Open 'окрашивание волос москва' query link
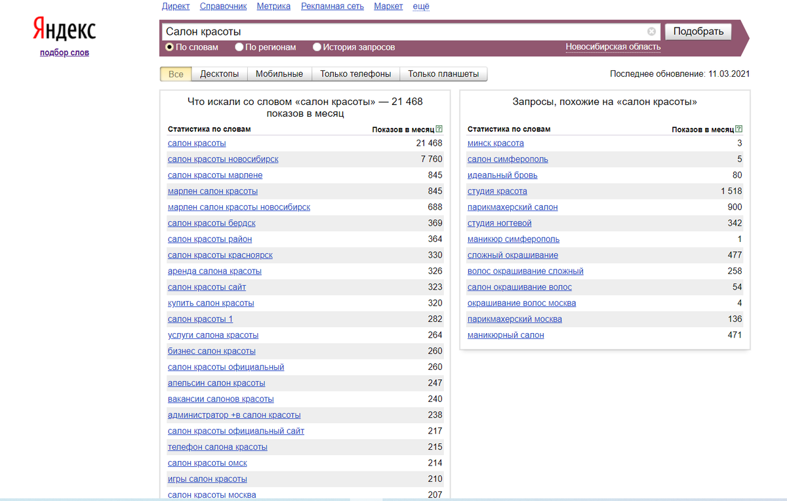The height and width of the screenshot is (501, 787). tap(522, 303)
